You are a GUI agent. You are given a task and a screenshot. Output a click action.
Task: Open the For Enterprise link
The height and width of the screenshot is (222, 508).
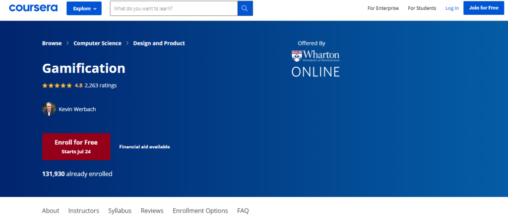(x=383, y=8)
